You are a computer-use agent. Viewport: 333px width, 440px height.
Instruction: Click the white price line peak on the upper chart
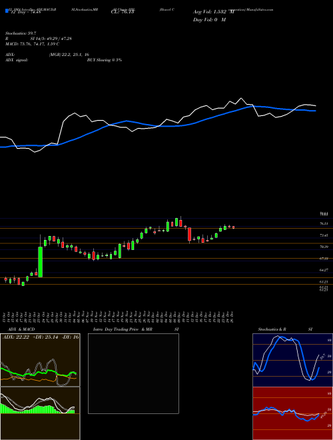pos(241,99)
